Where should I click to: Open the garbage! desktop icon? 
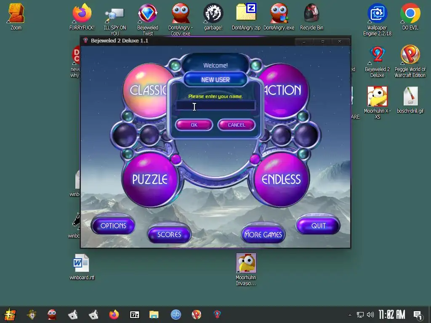(213, 16)
